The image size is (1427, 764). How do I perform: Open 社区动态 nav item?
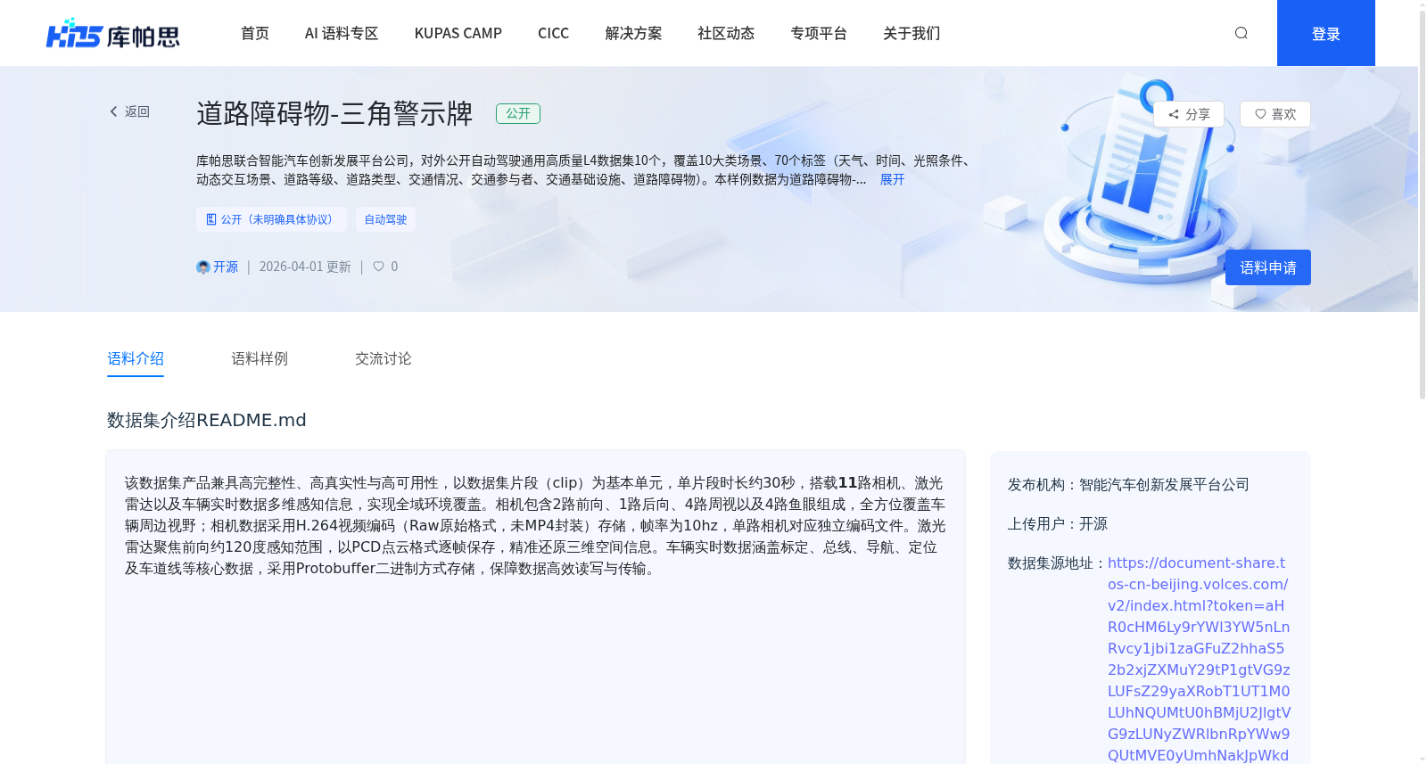point(726,33)
